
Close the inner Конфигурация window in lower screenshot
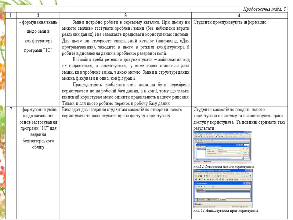pyautogui.click(x=250, y=183)
